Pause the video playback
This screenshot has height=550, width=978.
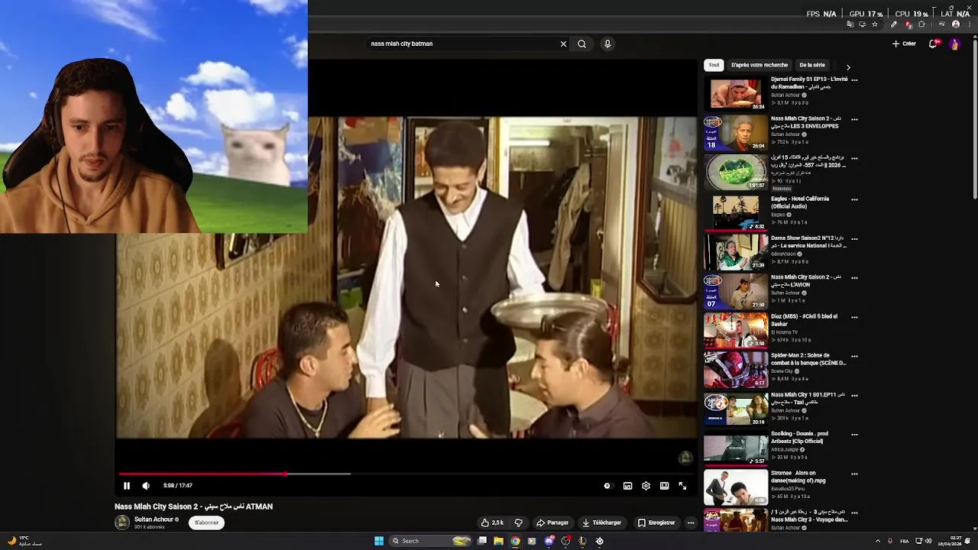(127, 486)
